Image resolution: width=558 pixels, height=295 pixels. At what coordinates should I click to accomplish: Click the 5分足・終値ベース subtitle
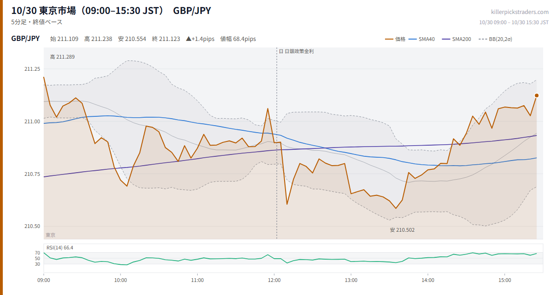[x=37, y=22]
